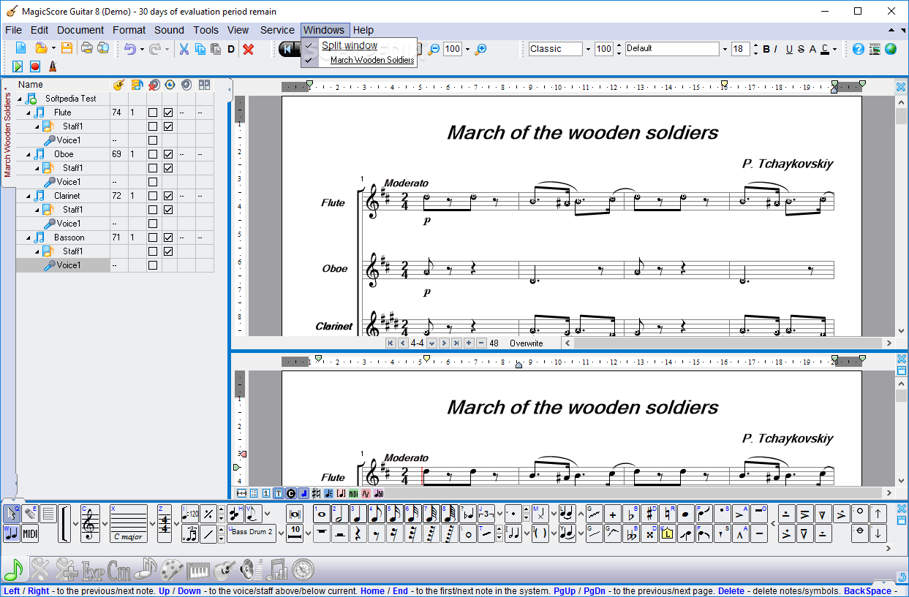Toggle the metronome icon
Image resolution: width=909 pixels, height=597 pixels.
click(x=53, y=66)
